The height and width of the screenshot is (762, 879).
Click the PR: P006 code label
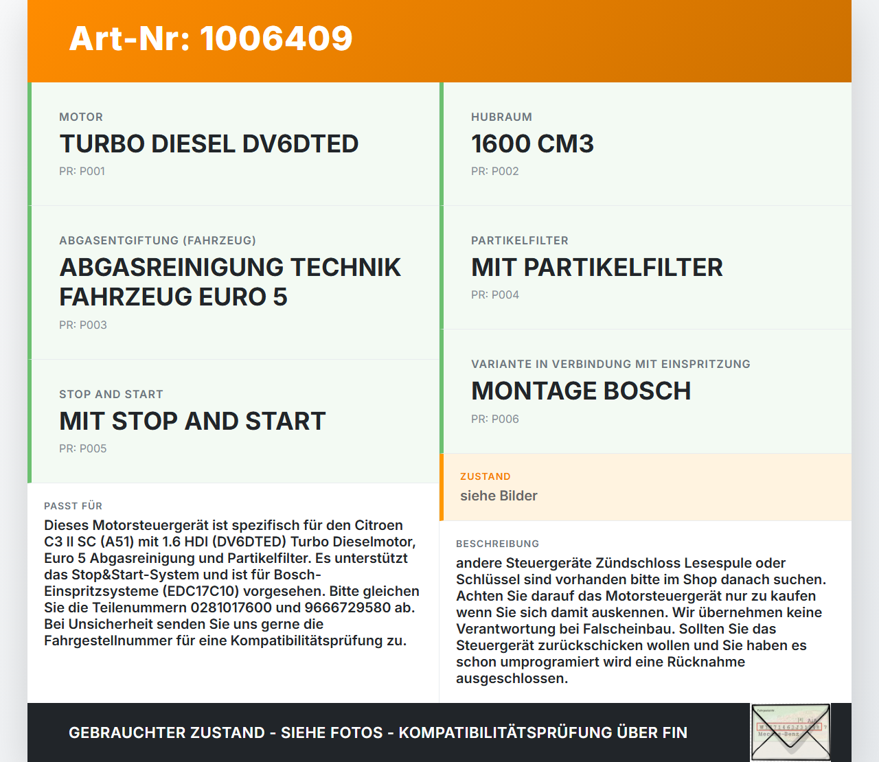click(494, 419)
